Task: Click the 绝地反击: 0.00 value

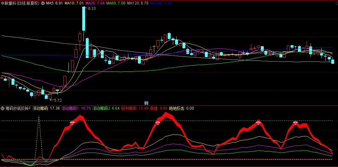Action: pyautogui.click(x=181, y=108)
